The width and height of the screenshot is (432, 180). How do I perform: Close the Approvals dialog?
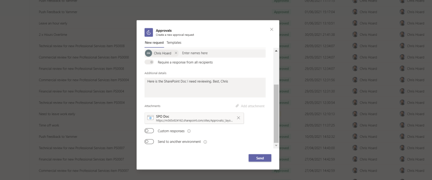[x=271, y=29]
